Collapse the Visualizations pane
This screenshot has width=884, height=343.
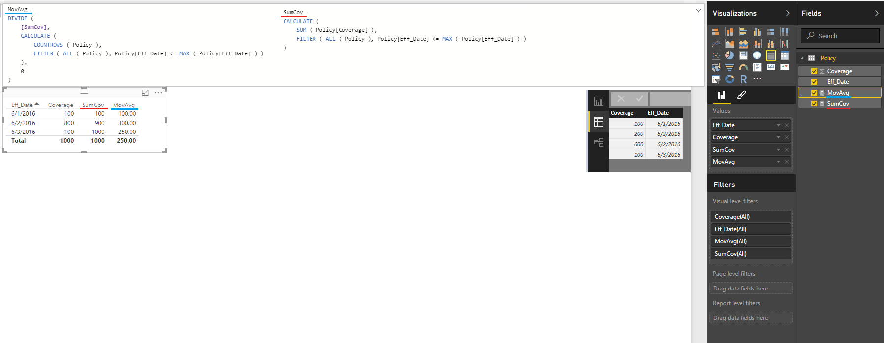pyautogui.click(x=788, y=13)
